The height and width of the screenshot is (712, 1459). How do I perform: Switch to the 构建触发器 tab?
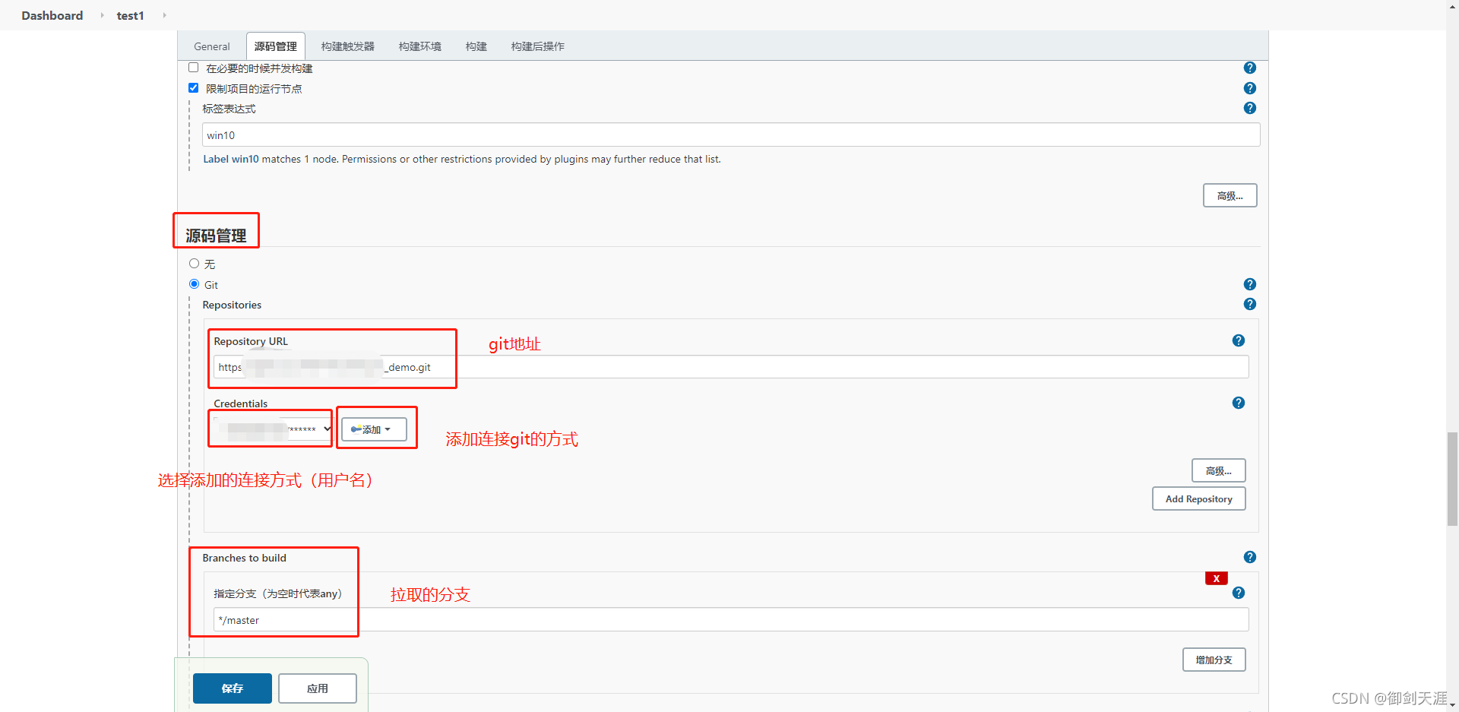[x=347, y=46]
